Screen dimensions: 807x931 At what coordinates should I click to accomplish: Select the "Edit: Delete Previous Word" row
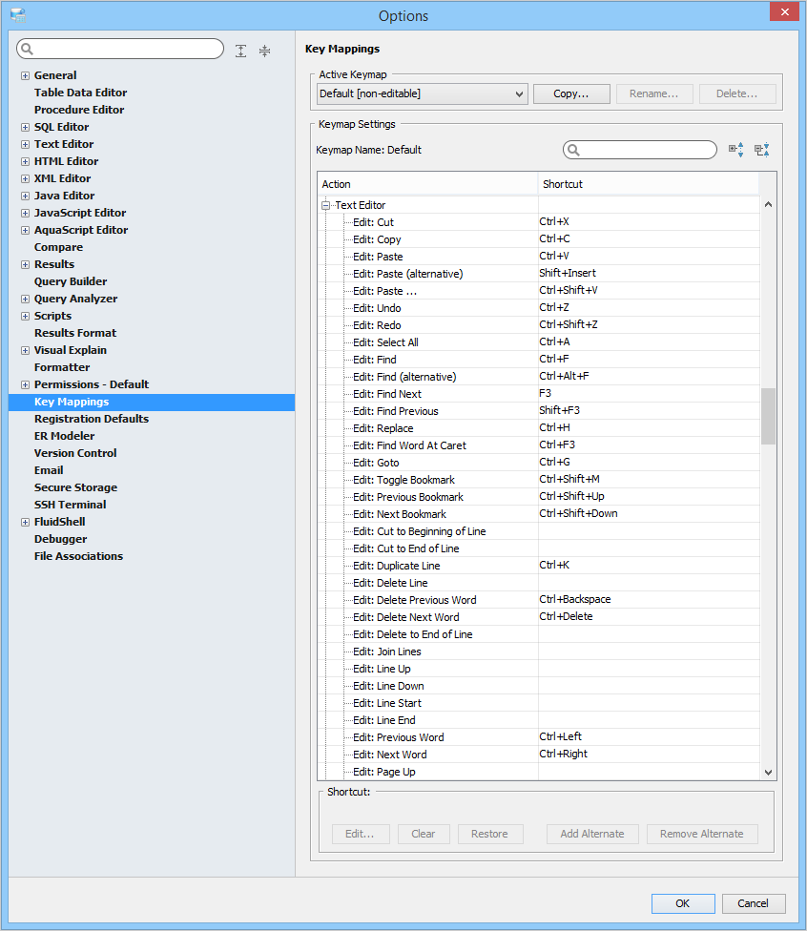click(539, 600)
